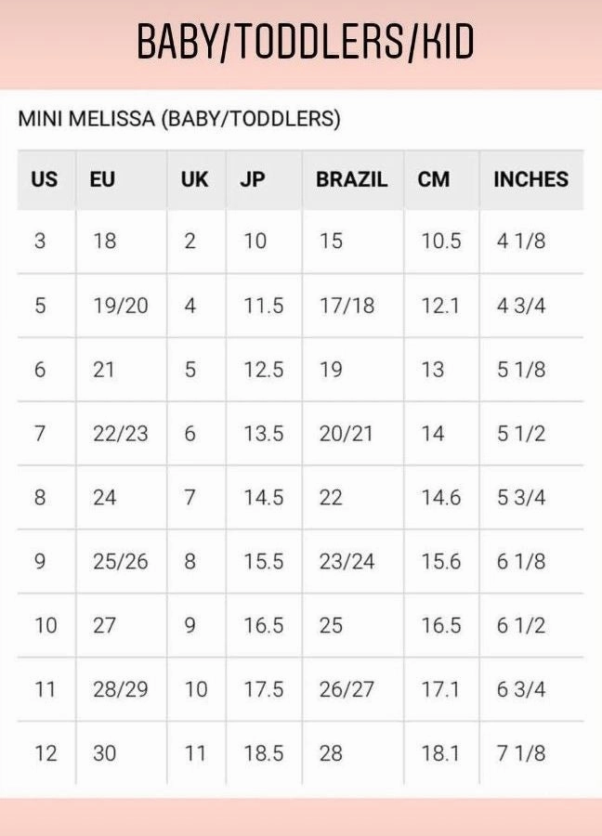Image resolution: width=602 pixels, height=836 pixels.
Task: Select US size 12 cell
Action: click(46, 753)
